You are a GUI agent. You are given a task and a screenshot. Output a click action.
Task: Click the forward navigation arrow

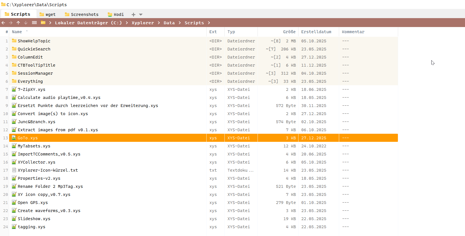tap(11, 23)
